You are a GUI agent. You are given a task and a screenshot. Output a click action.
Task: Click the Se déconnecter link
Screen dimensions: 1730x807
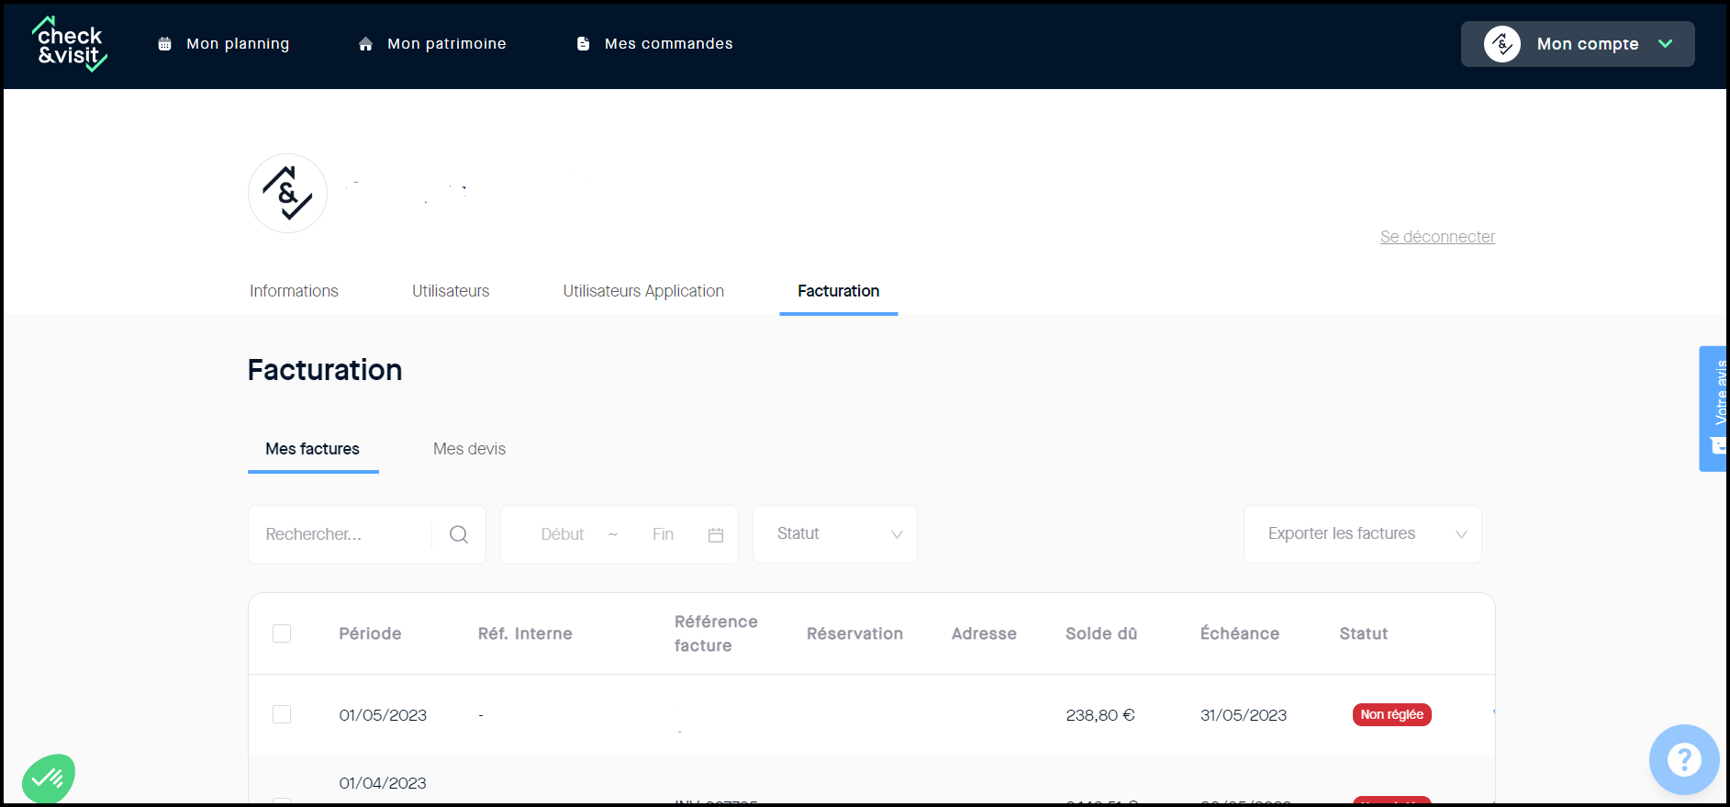(1437, 237)
